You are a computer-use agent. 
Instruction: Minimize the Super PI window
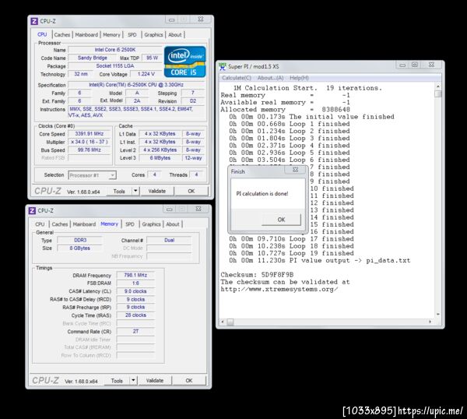[x=402, y=65]
